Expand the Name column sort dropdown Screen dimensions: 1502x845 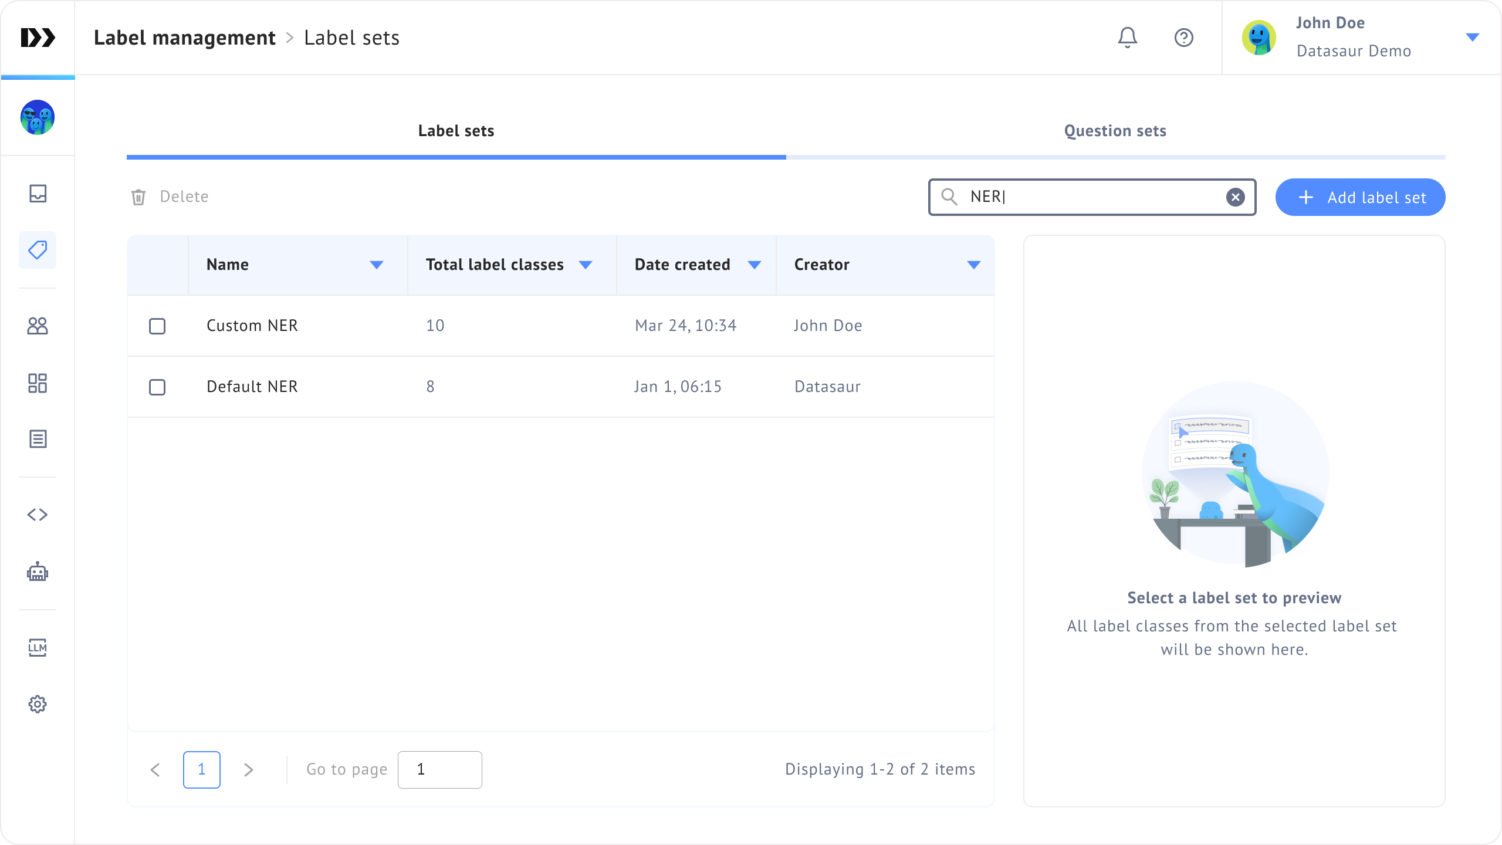pyautogui.click(x=377, y=265)
